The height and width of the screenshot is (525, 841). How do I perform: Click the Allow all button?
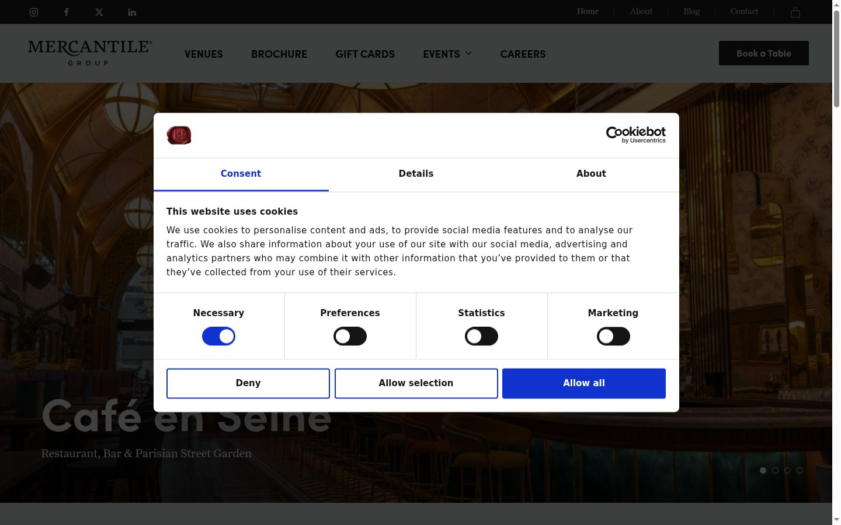(x=584, y=383)
